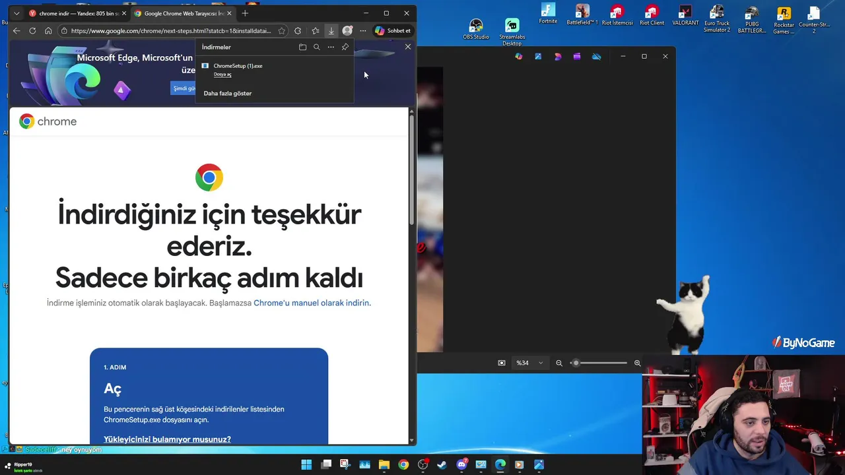
Task: Open the Edge home page button
Action: [48, 30]
